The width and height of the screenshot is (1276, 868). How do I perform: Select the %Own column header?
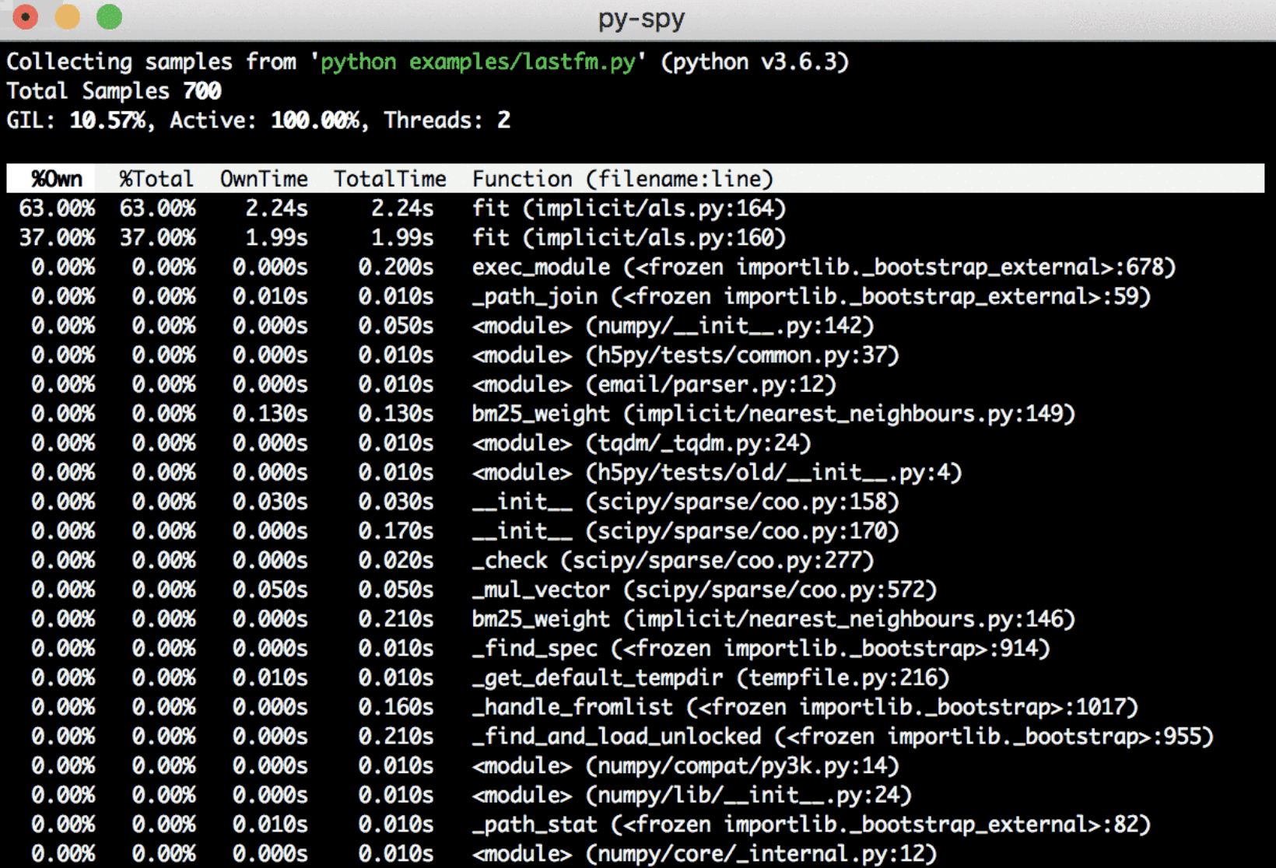(x=57, y=179)
